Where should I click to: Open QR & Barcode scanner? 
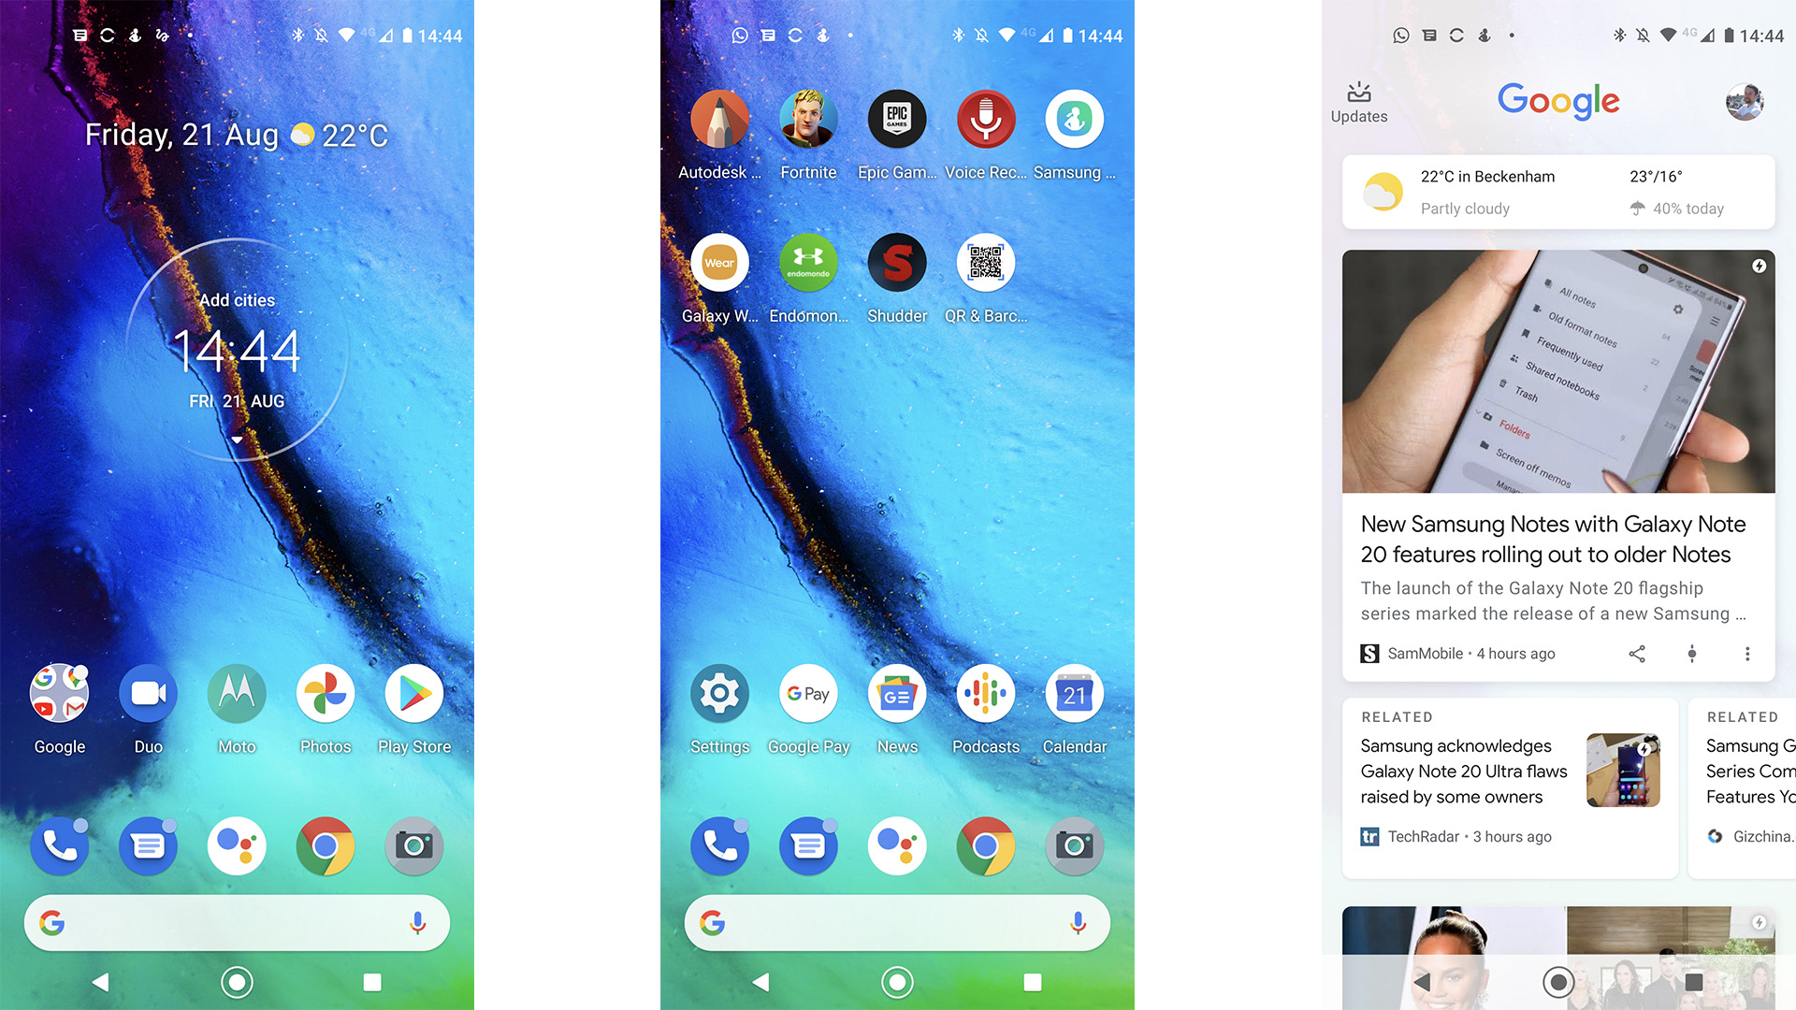coord(984,263)
